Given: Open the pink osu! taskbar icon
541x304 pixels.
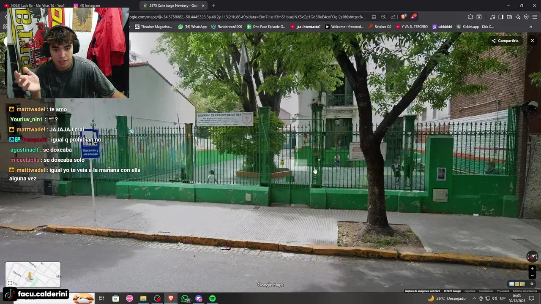Looking at the screenshot, I should tap(130, 299).
